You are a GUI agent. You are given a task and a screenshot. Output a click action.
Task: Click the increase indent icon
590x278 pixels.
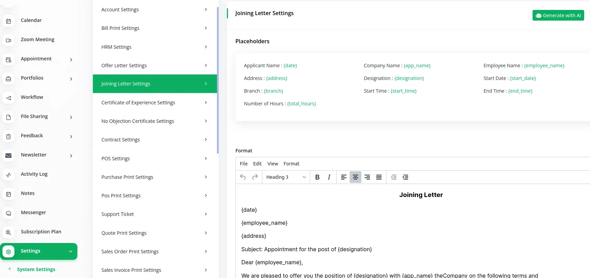pos(405,177)
